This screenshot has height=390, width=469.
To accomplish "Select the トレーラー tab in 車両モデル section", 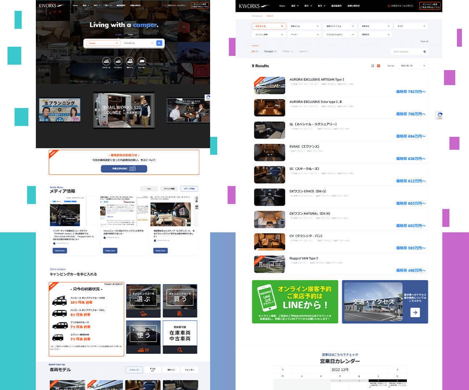I will (189, 370).
